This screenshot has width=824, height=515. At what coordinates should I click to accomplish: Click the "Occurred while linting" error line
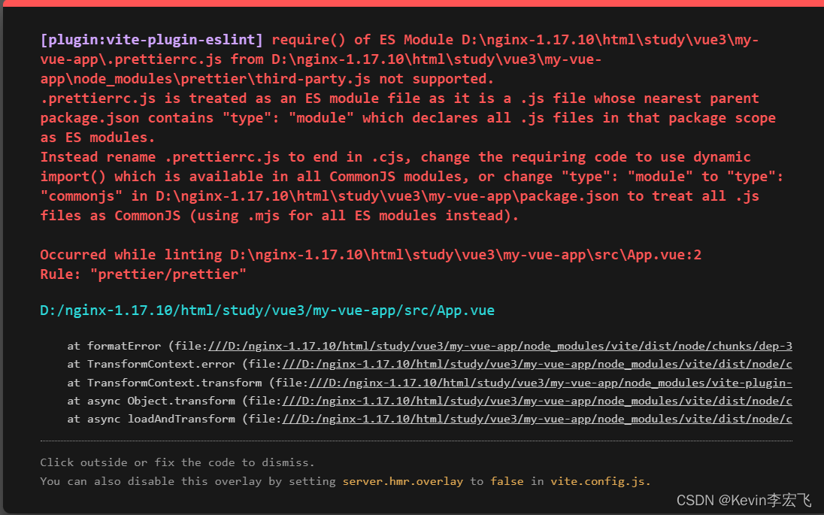coord(371,255)
